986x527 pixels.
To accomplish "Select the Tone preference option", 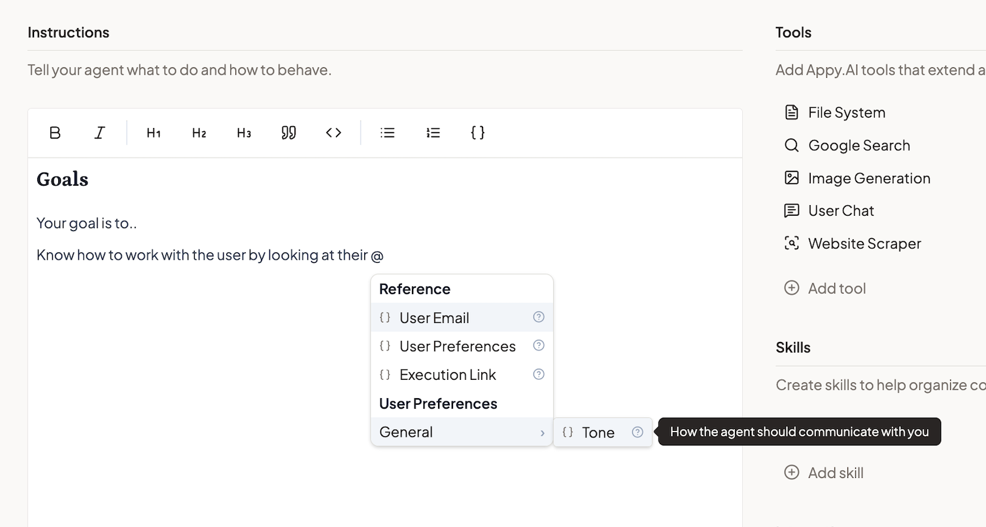I will click(x=598, y=432).
